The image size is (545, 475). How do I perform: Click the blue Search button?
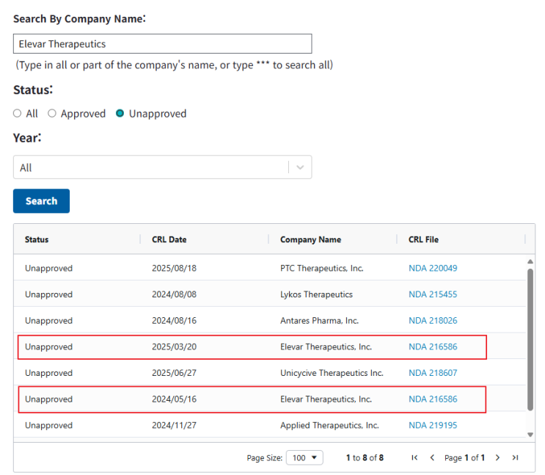point(41,200)
